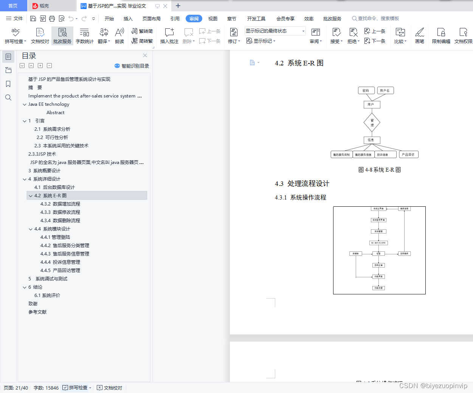The width and height of the screenshot is (473, 393).
Task: Click the page icon beside heading 4.2
Action: point(253,63)
